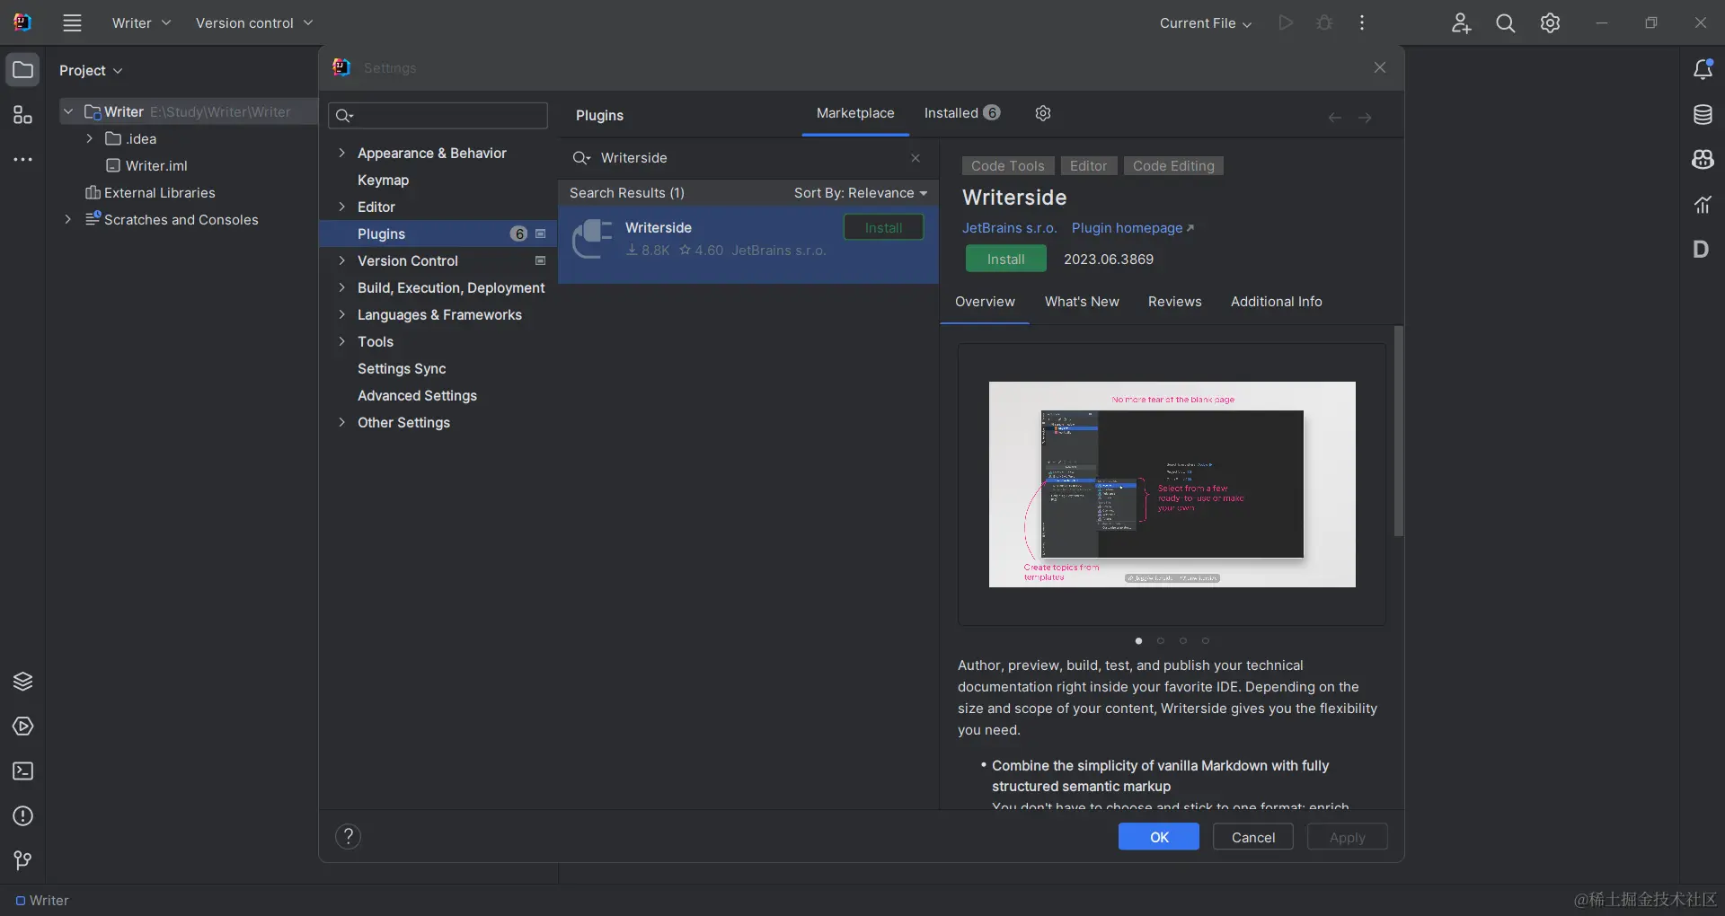Open the Project tool window folder icon

(22, 70)
